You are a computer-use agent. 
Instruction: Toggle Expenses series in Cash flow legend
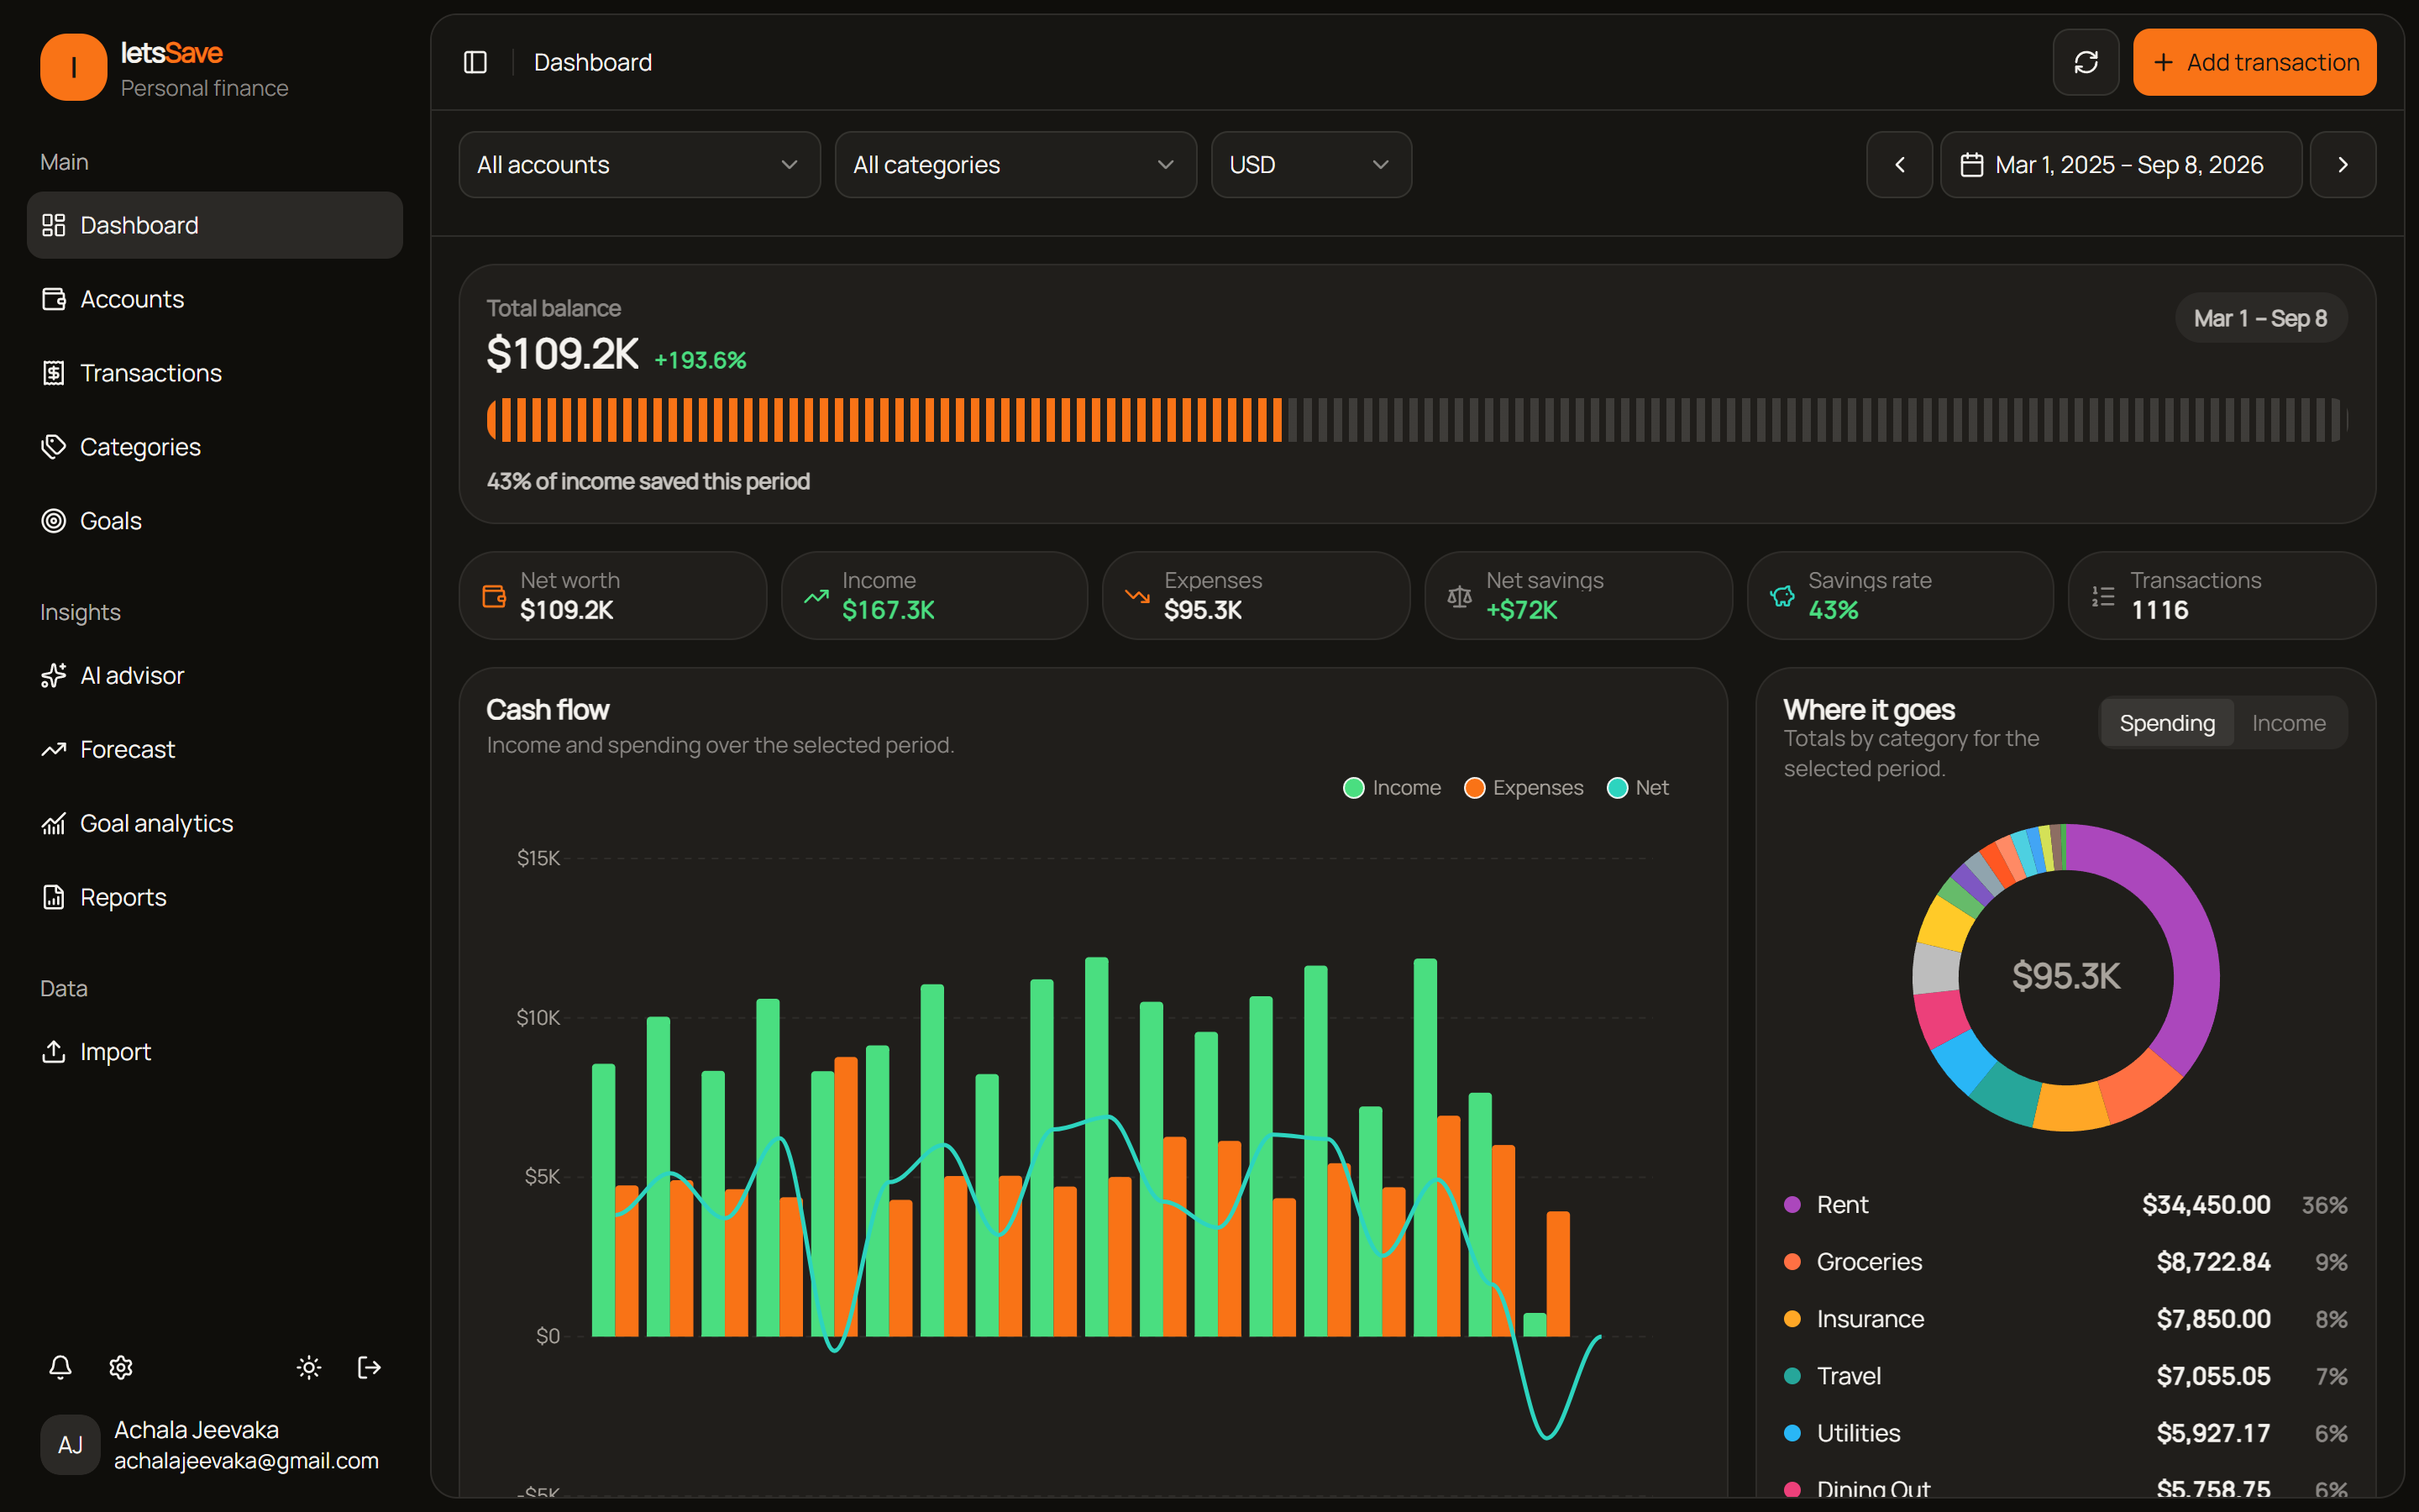click(1524, 788)
